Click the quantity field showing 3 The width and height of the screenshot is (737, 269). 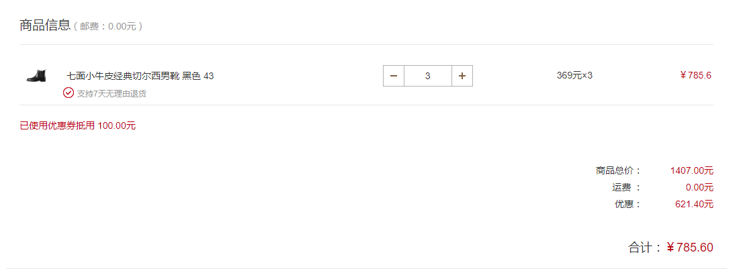428,76
